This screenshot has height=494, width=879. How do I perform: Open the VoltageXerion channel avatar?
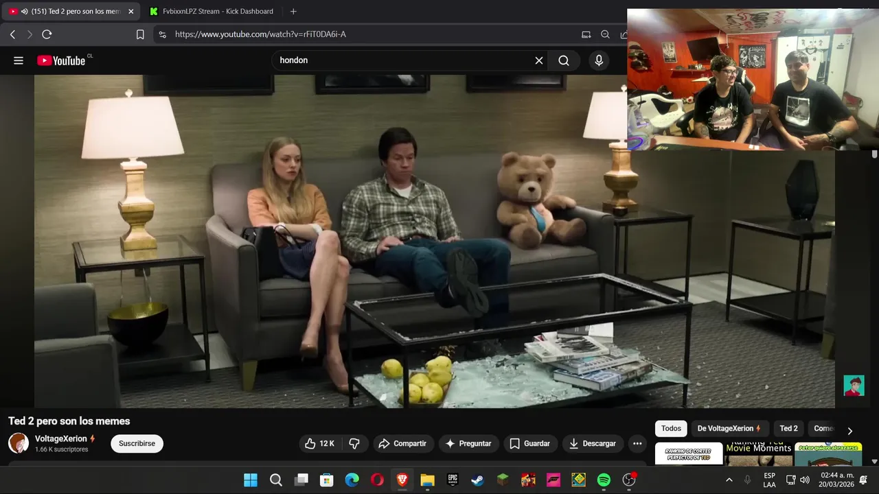point(19,443)
